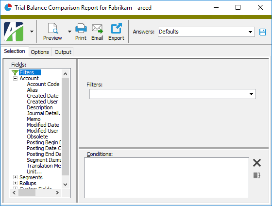Click the Fields list scroll right arrow
This screenshot has height=206, width=272.
pyautogui.click(x=57, y=192)
